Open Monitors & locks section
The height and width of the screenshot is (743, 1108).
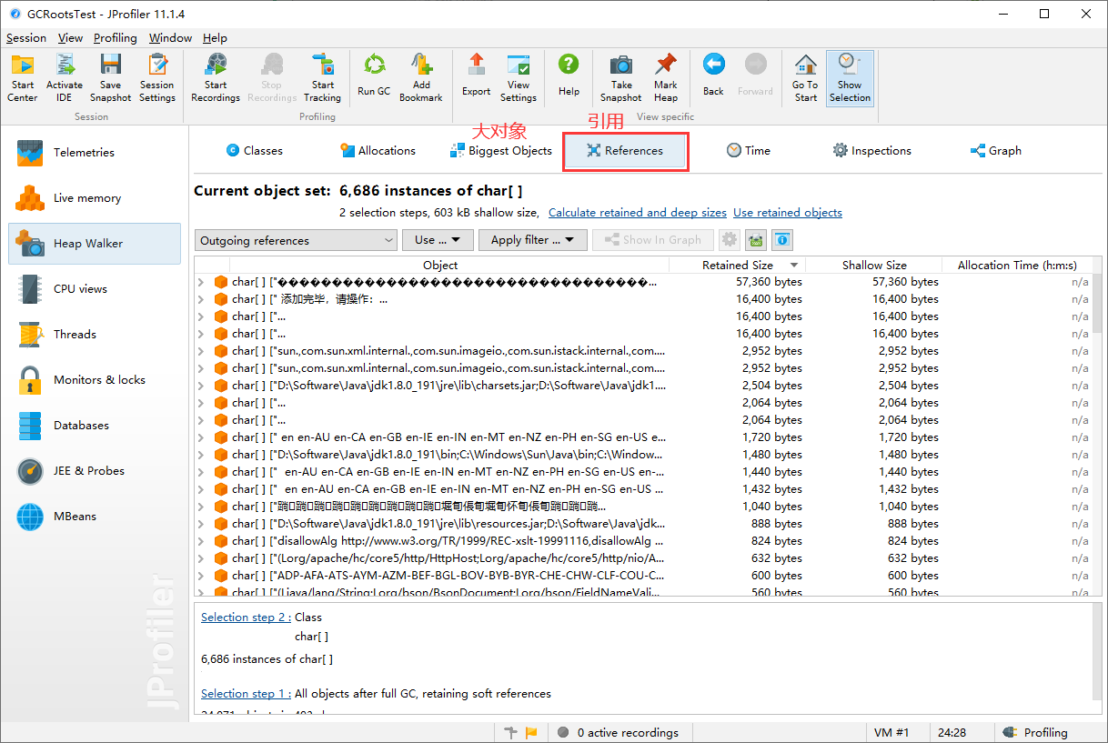(95, 380)
